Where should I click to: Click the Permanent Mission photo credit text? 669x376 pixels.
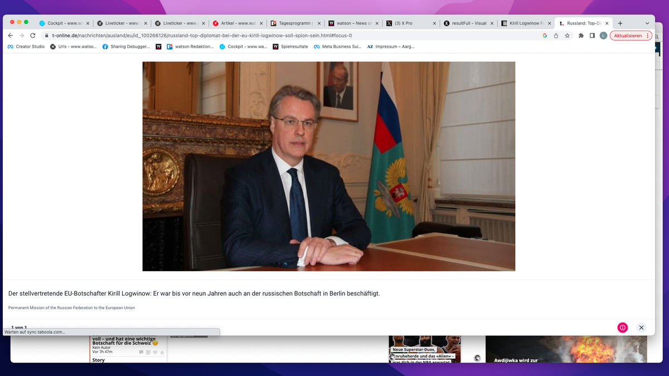[x=71, y=308]
